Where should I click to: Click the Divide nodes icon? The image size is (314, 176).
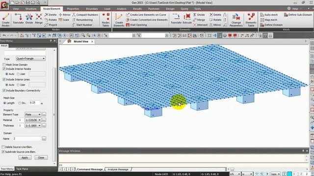(29, 19)
